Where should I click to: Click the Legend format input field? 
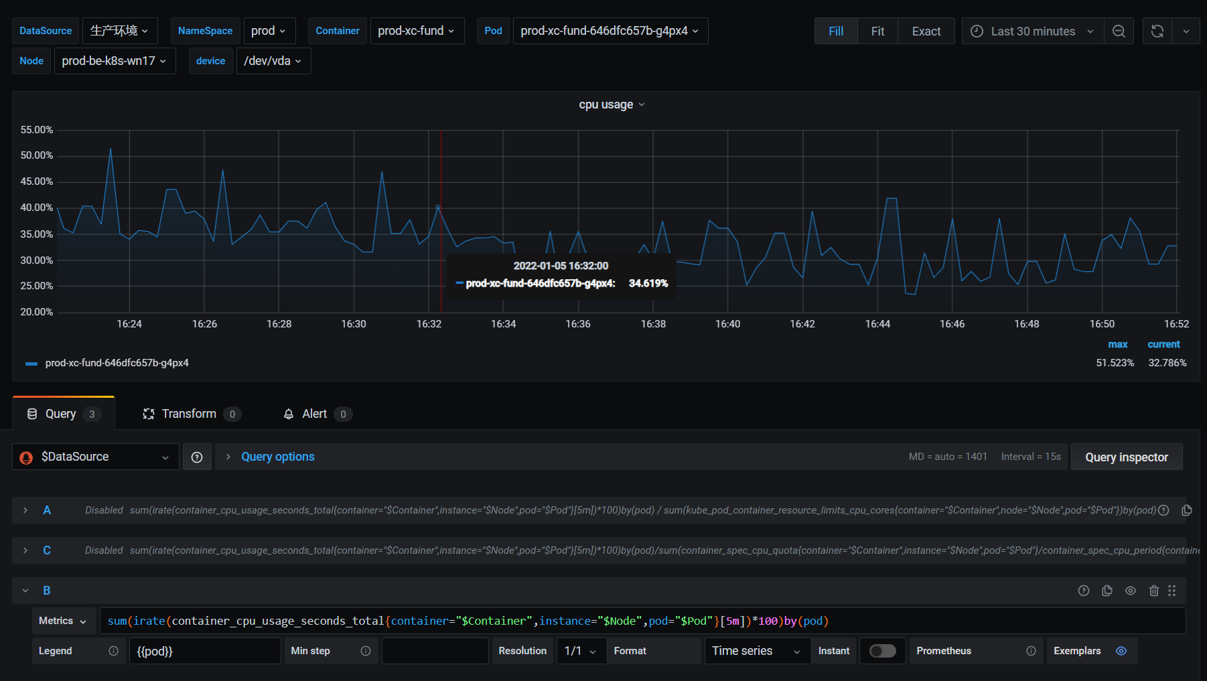(x=204, y=651)
